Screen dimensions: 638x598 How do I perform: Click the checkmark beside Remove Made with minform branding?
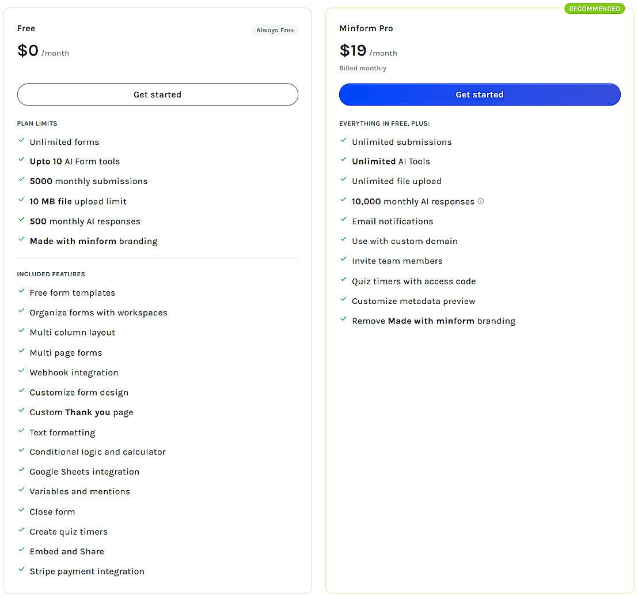[x=343, y=319]
